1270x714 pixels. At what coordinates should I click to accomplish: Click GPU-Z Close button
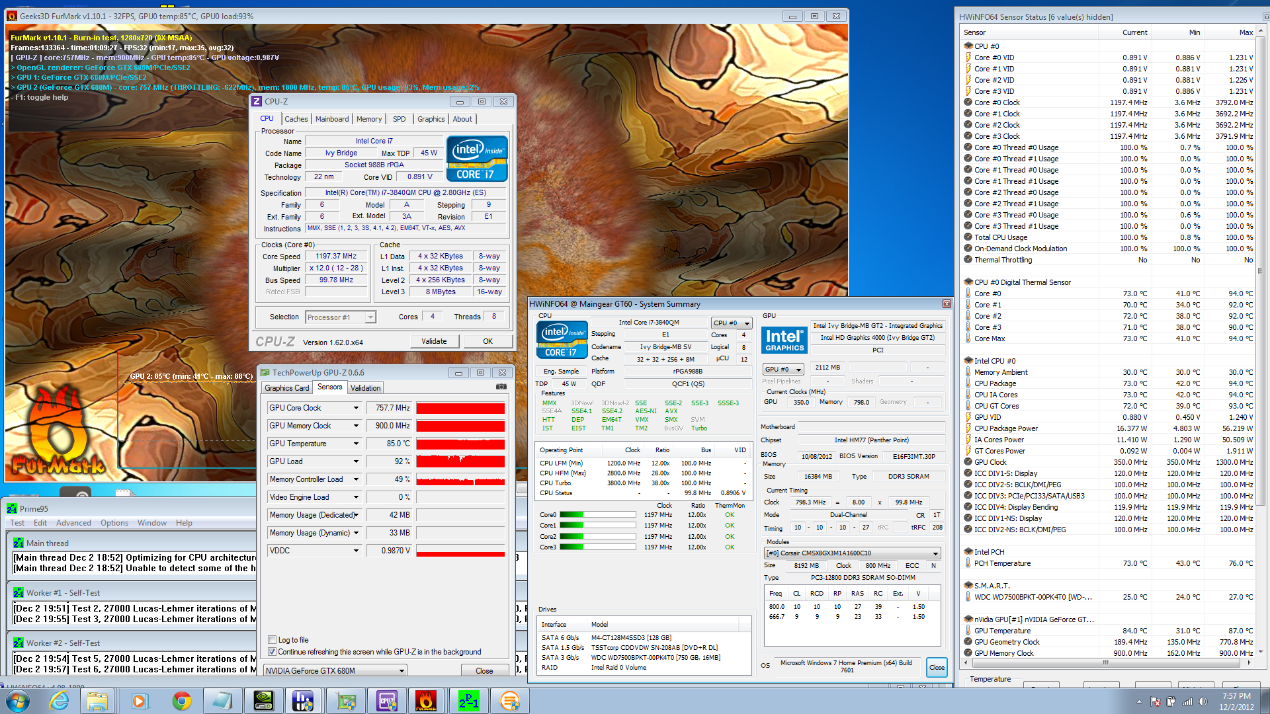click(484, 670)
